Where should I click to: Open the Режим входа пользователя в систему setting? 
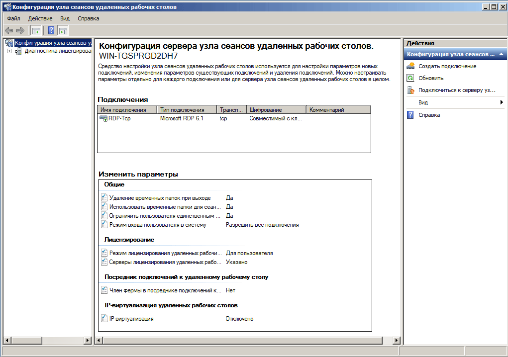pos(157,225)
